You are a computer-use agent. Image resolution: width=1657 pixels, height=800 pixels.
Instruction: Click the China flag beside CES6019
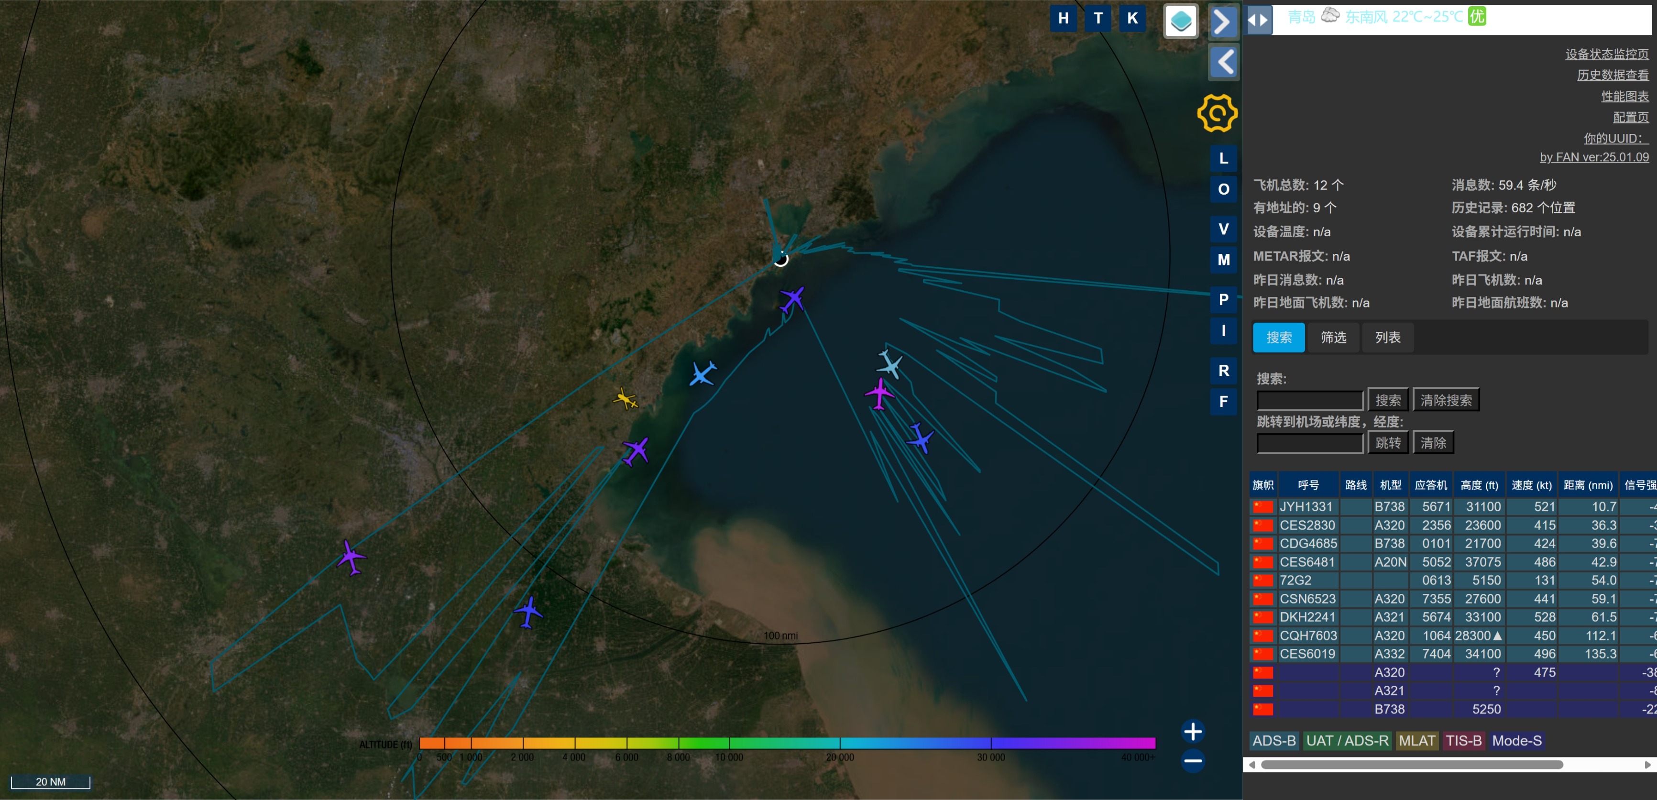1262,654
